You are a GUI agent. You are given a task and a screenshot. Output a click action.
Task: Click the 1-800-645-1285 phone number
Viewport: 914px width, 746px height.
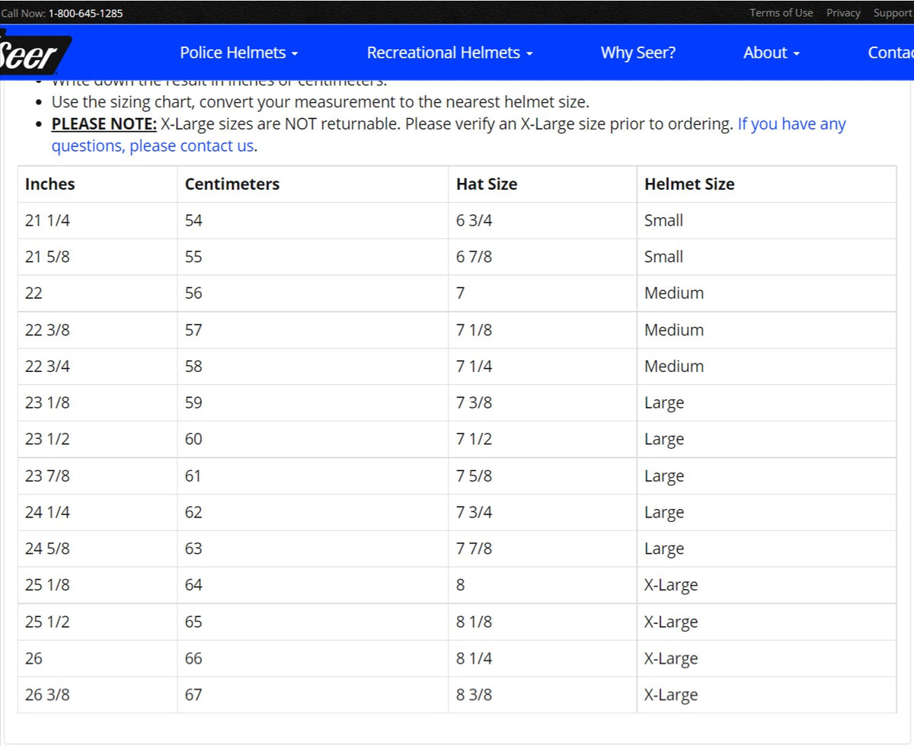[x=85, y=13]
